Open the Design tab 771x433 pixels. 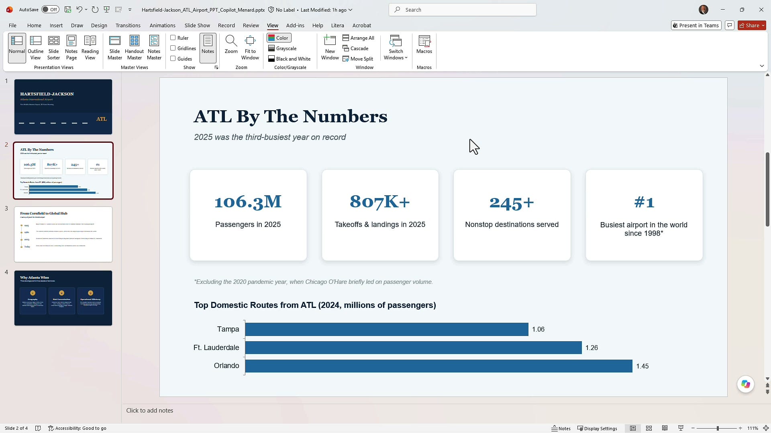pyautogui.click(x=99, y=25)
